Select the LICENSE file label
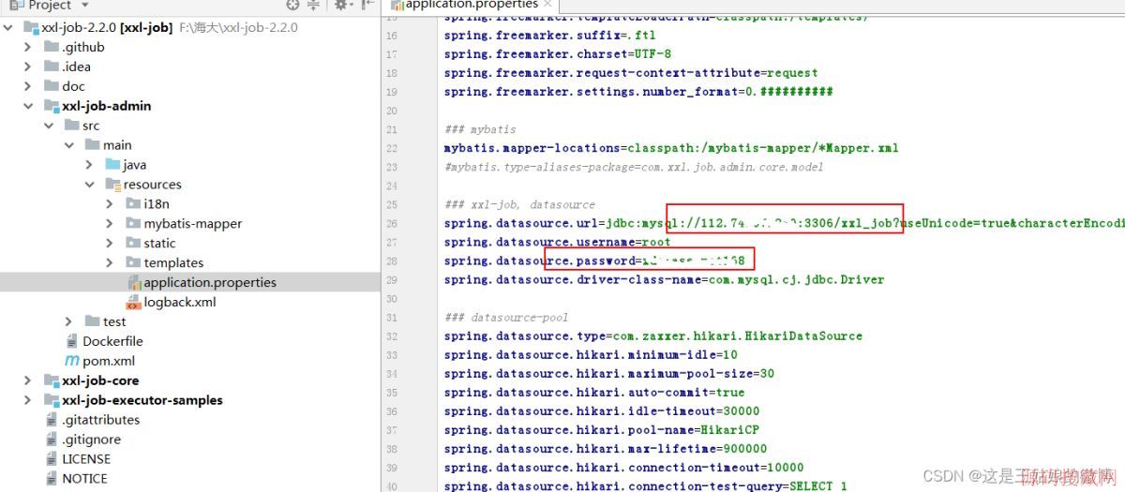This screenshot has width=1125, height=492. (x=86, y=459)
